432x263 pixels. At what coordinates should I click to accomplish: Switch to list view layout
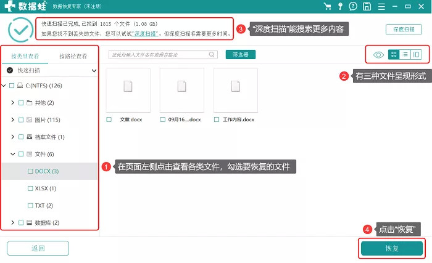[x=405, y=54]
